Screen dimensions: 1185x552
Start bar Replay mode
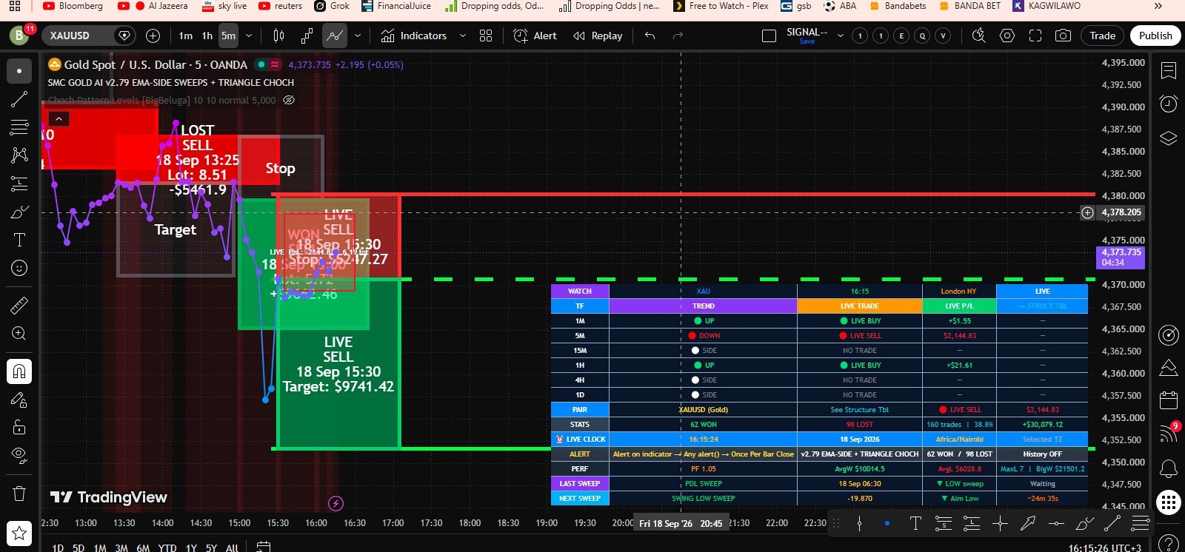click(x=598, y=36)
